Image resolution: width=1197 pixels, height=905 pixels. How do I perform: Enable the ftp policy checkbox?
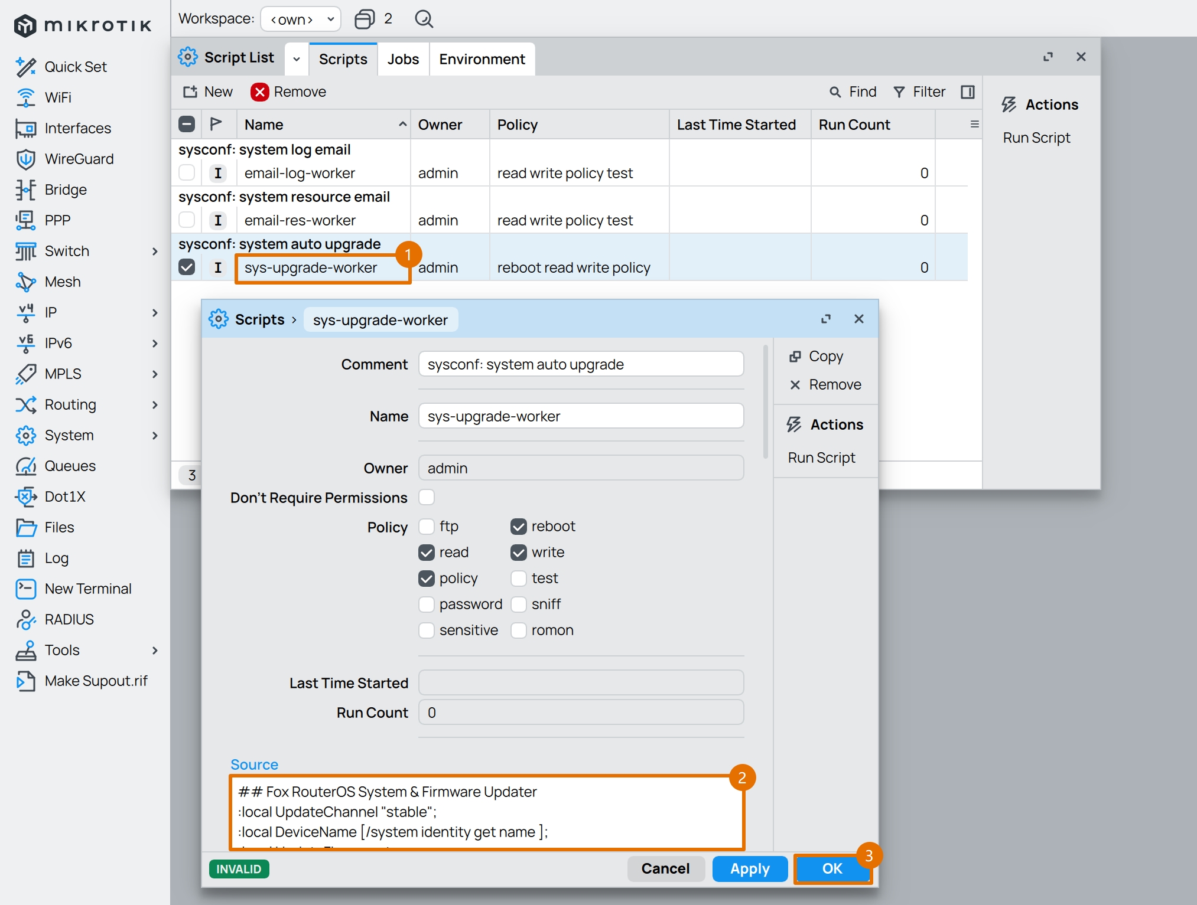(x=426, y=526)
